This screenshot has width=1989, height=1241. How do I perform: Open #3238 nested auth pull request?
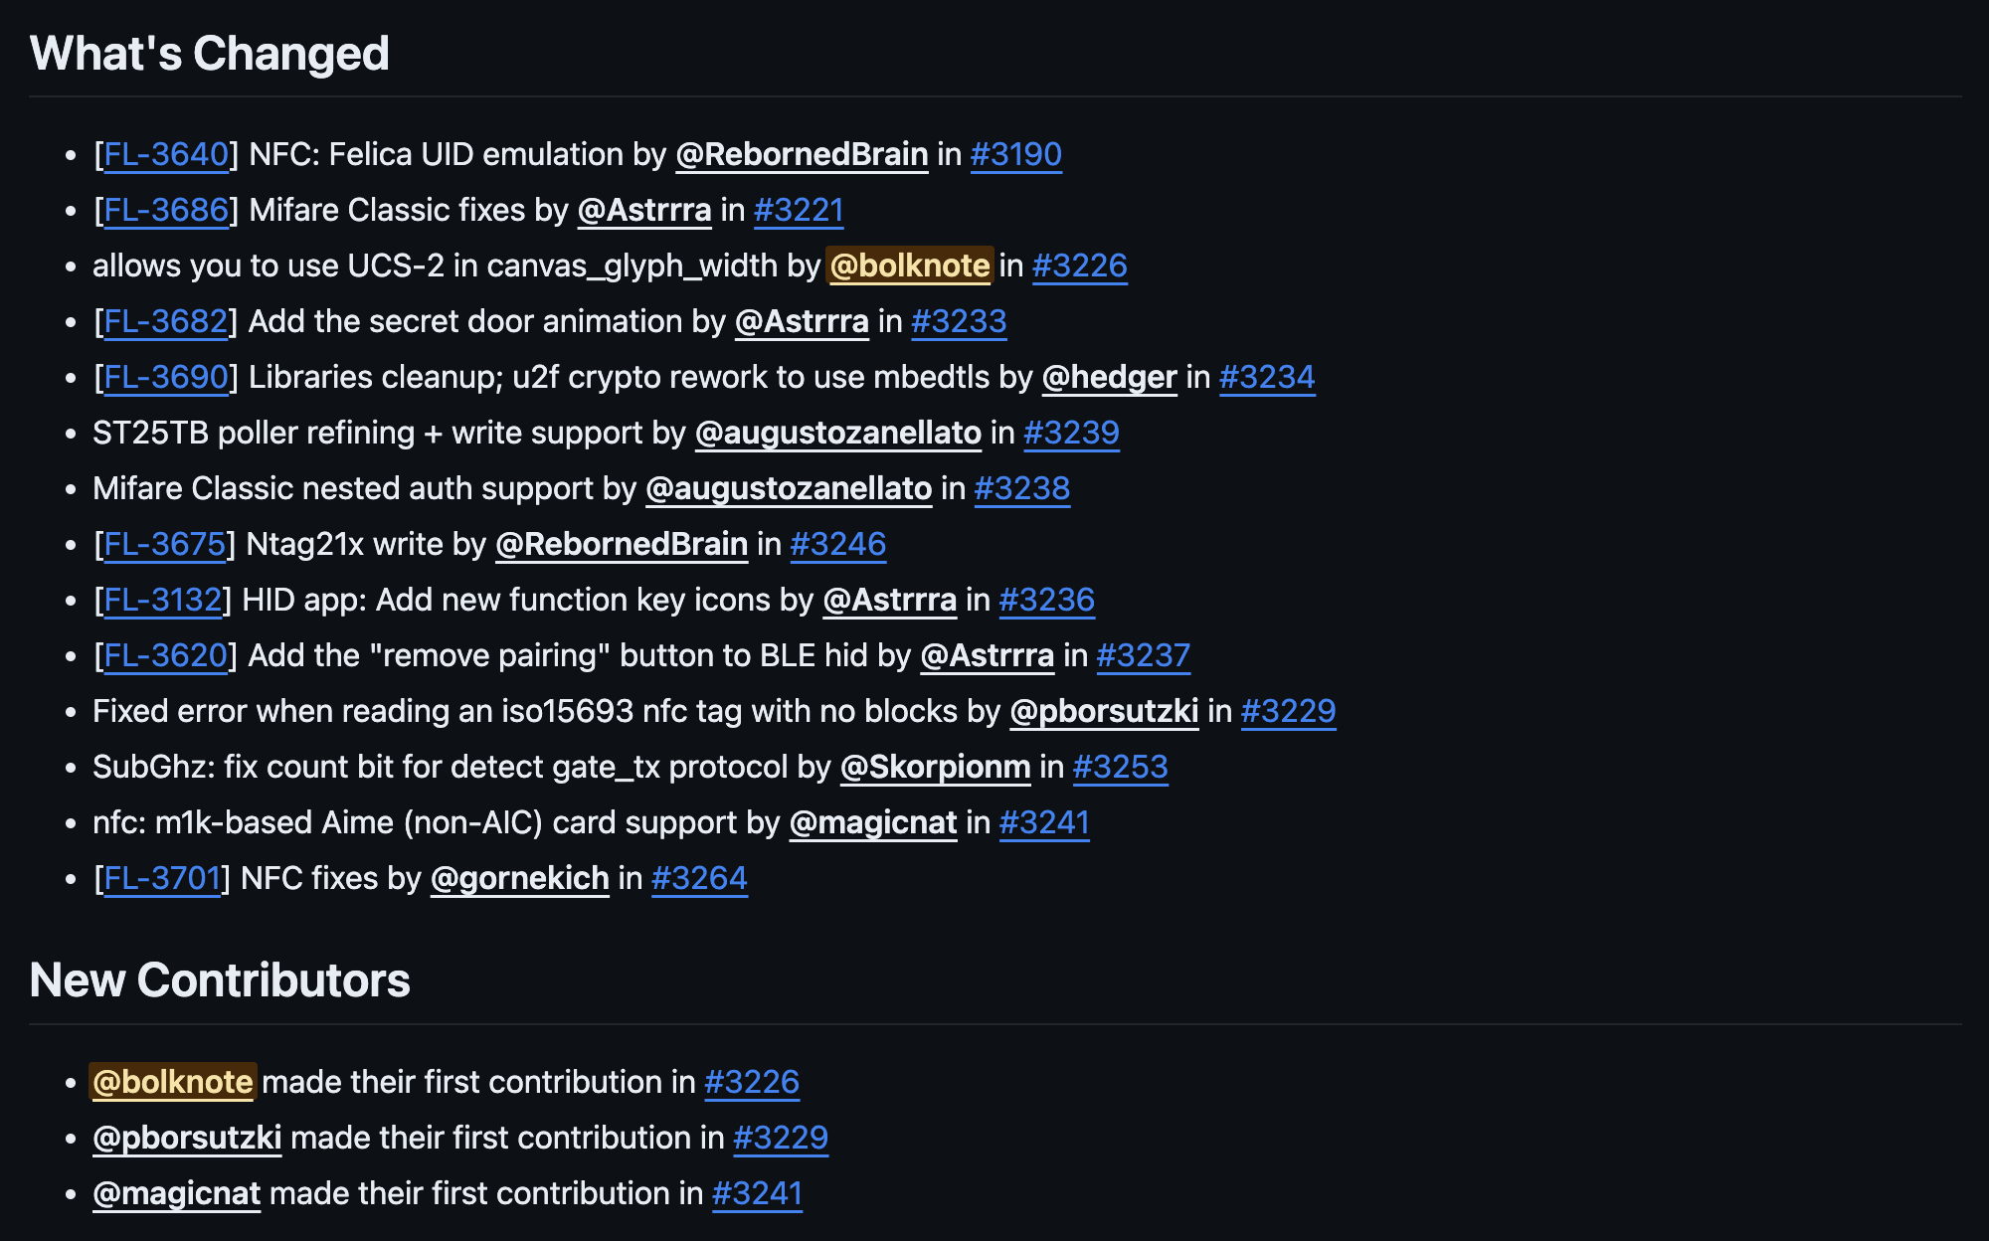pyautogui.click(x=1021, y=488)
